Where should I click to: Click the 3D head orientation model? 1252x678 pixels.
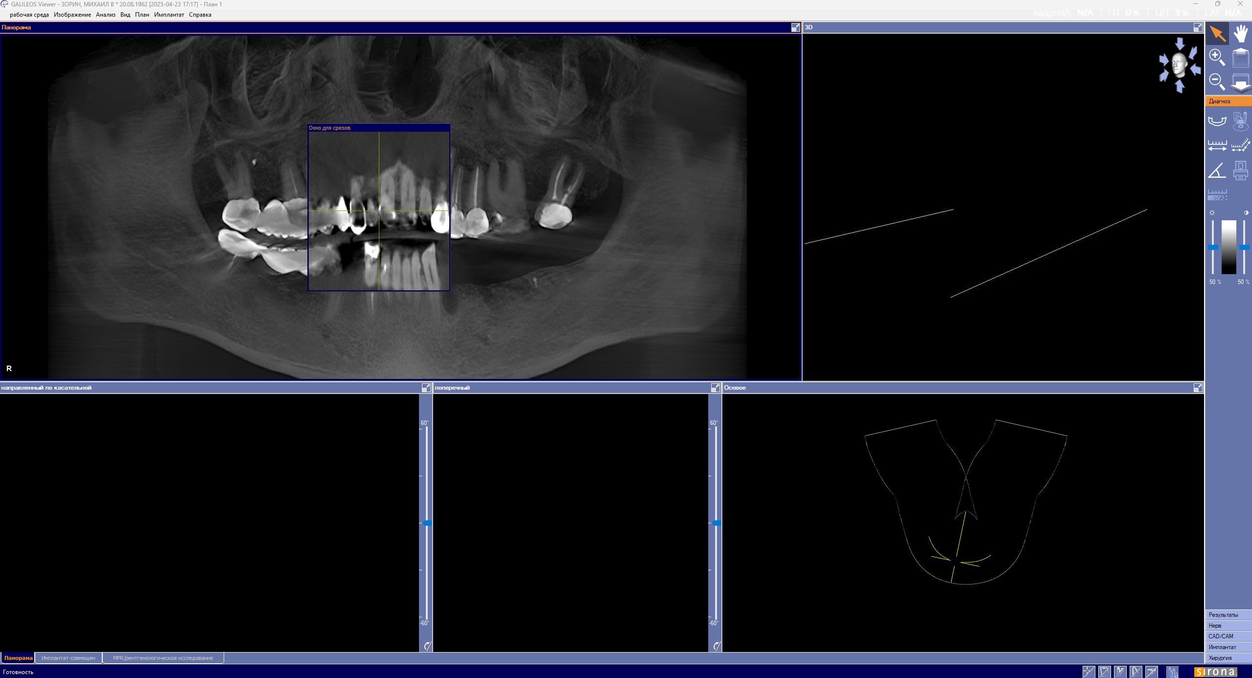coord(1179,66)
